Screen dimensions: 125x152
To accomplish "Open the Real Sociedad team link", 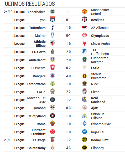I will tap(98, 100).
